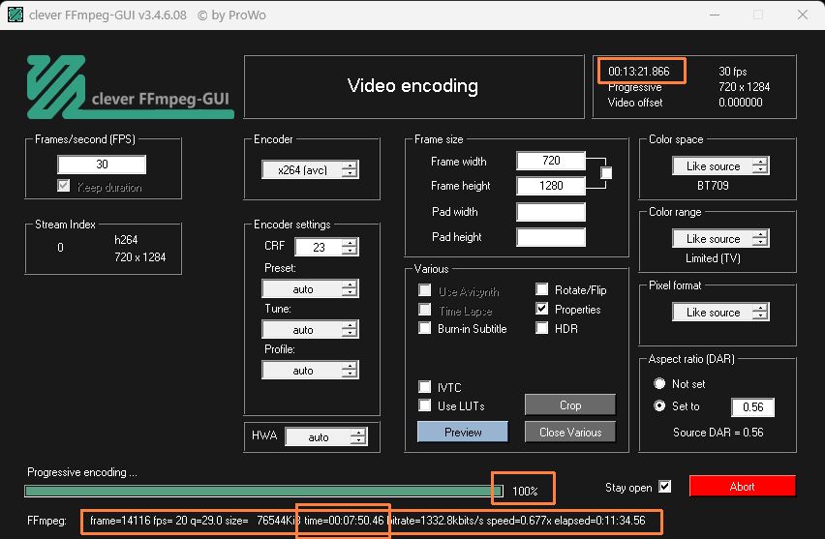Click the BT709 color space label
The width and height of the screenshot is (825, 539).
tap(713, 186)
